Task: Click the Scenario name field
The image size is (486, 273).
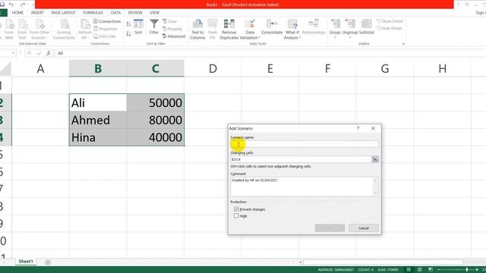Action: pos(305,144)
